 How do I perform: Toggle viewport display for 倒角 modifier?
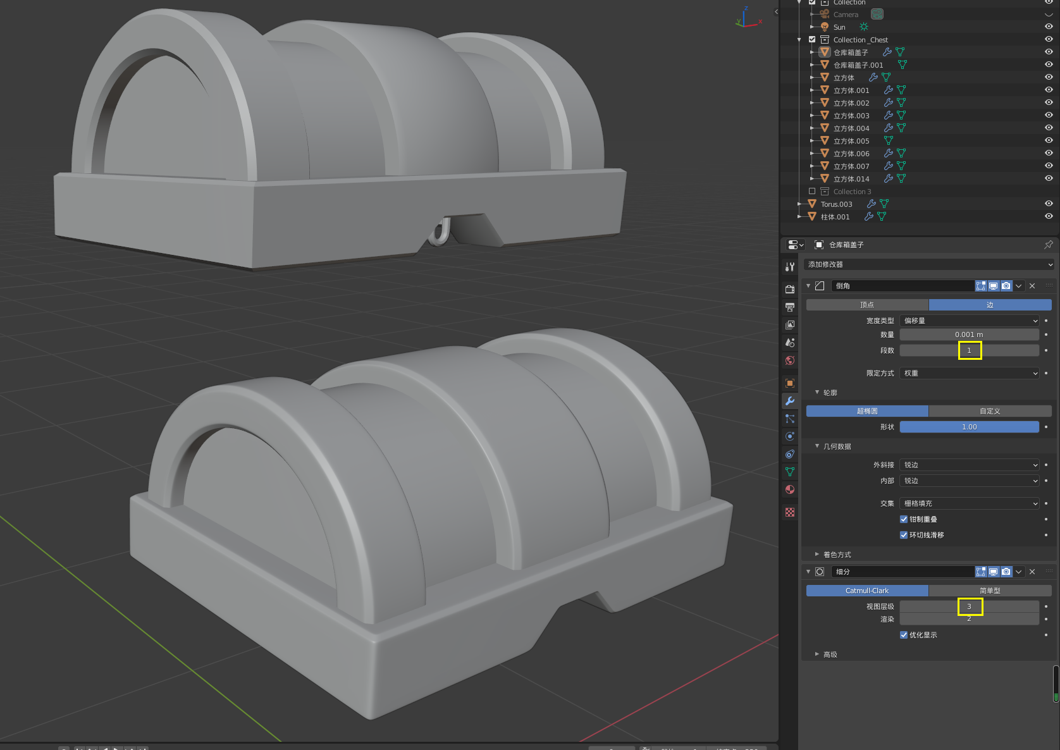[994, 286]
